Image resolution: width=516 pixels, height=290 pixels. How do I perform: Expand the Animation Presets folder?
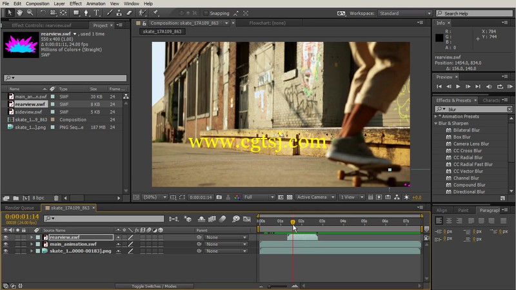[436, 117]
